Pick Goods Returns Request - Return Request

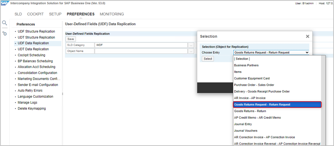tap(262, 104)
